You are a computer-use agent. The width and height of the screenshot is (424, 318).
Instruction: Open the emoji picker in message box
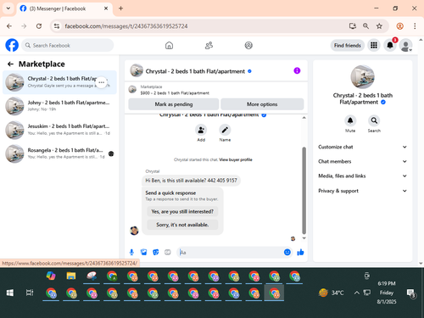pyautogui.click(x=287, y=252)
